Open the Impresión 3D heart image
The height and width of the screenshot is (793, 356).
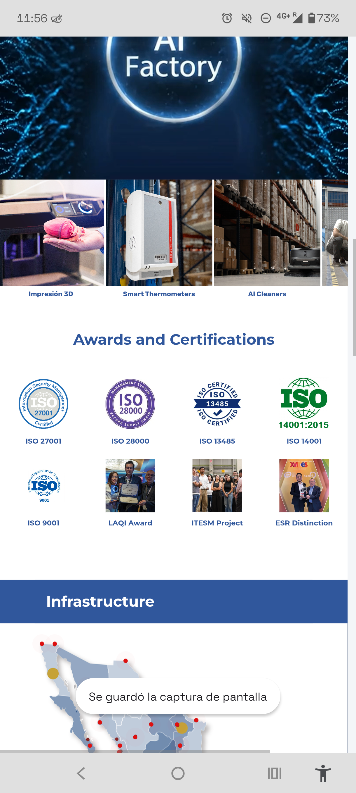tap(52, 233)
